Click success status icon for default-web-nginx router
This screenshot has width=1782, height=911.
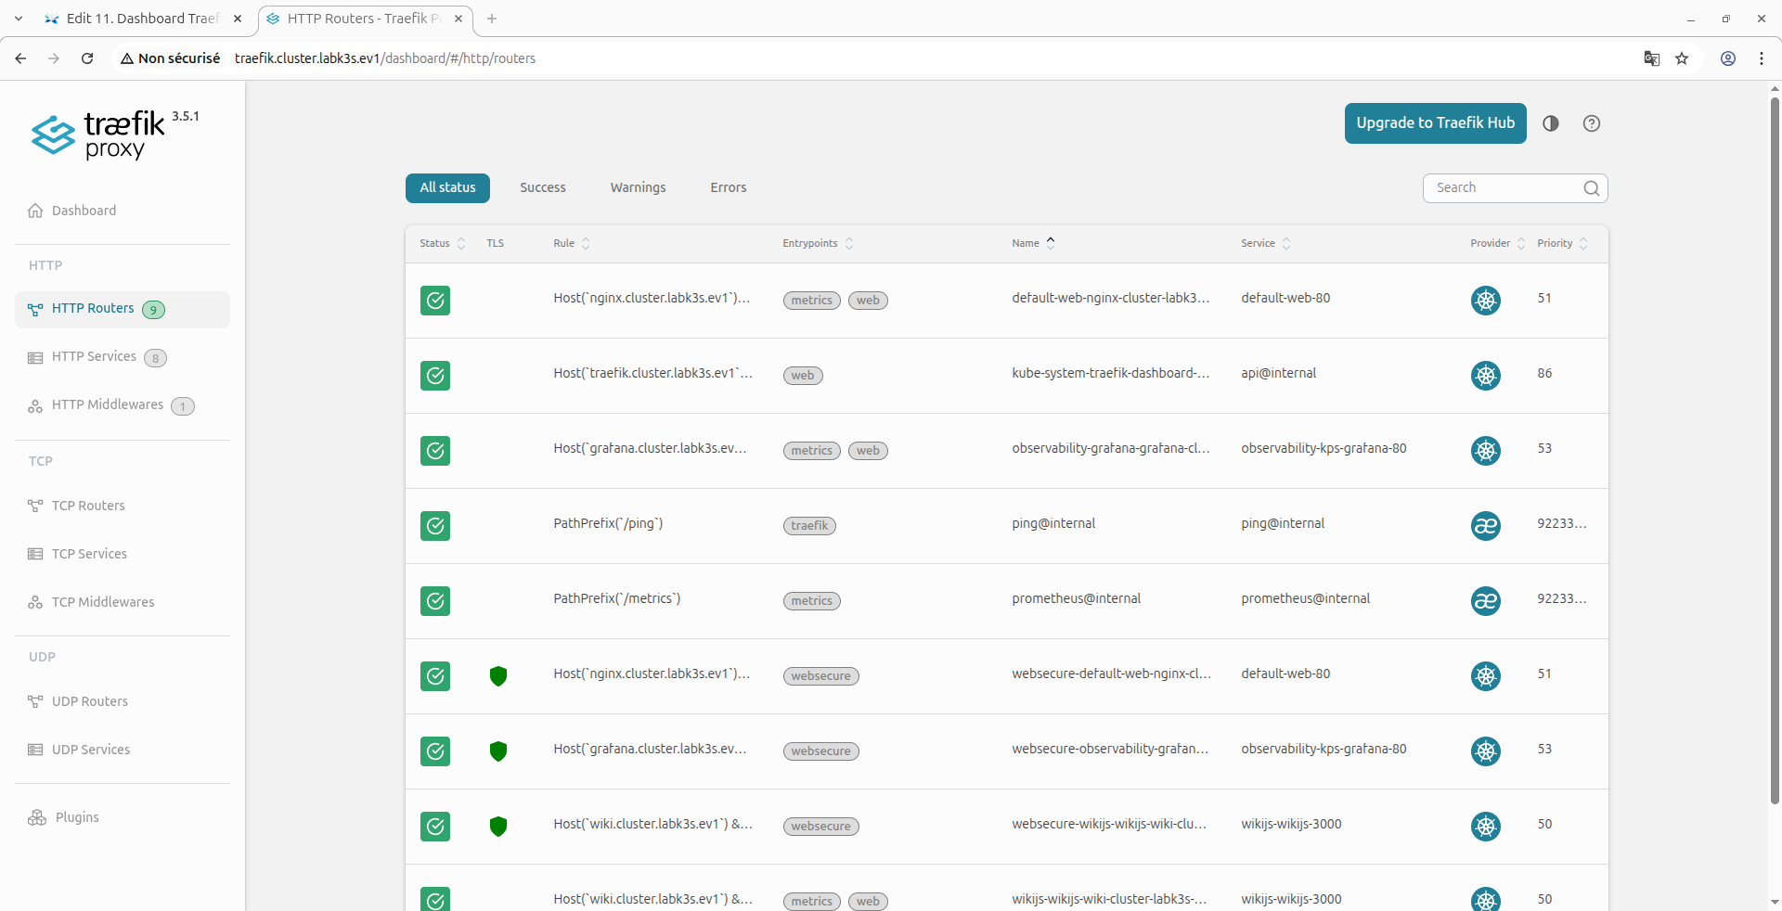point(435,301)
